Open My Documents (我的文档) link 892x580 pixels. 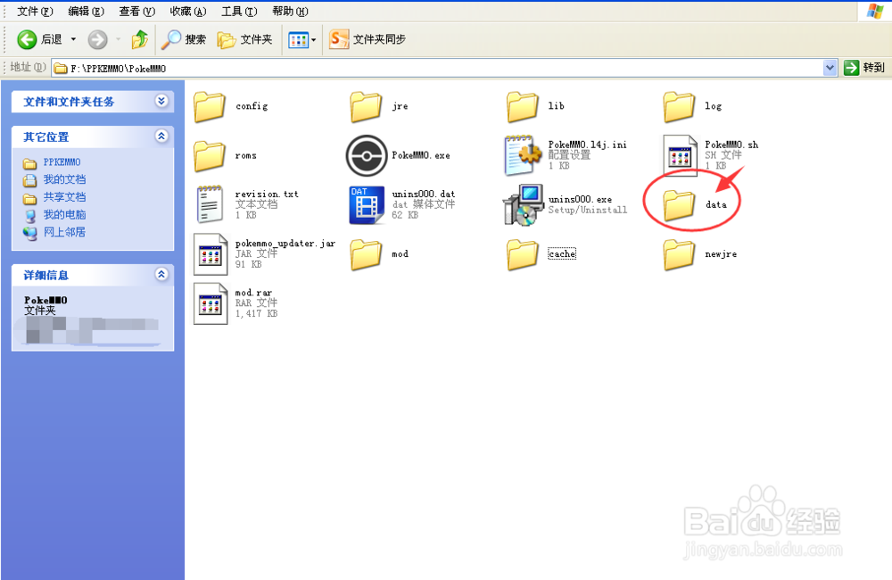point(65,179)
